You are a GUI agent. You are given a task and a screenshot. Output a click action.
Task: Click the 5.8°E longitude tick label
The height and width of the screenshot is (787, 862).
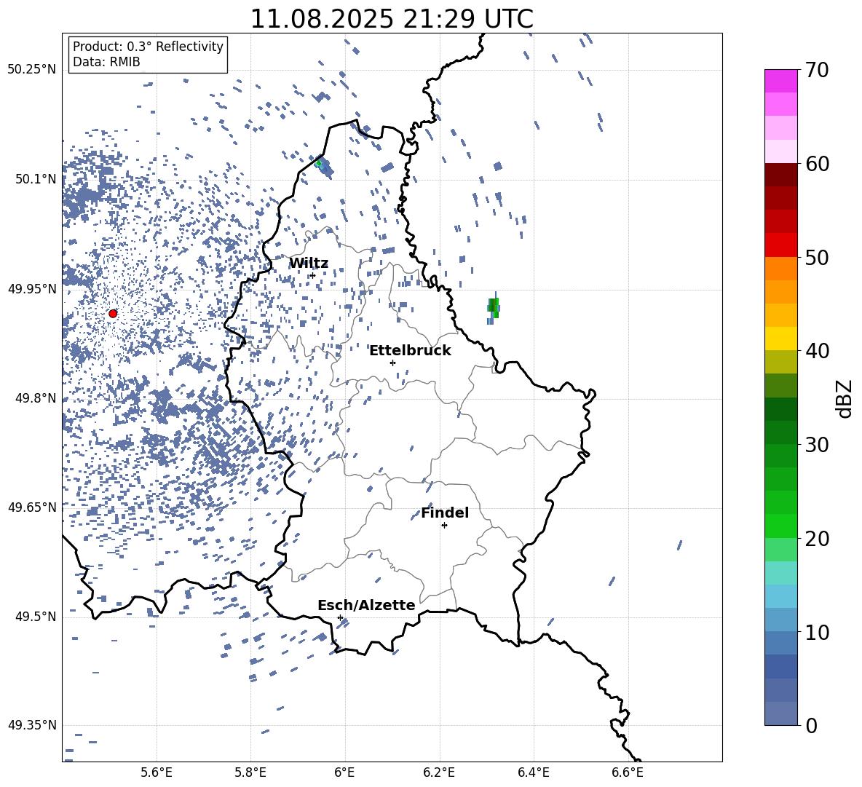250,772
